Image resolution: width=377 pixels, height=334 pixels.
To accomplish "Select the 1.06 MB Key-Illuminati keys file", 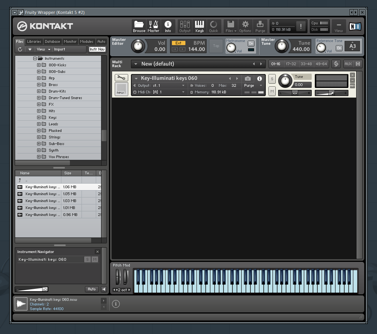I will tap(58, 187).
